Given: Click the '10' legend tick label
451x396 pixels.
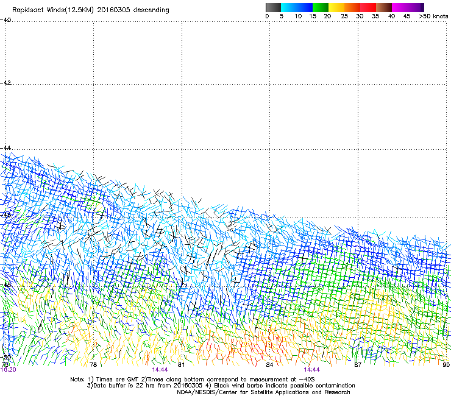Looking at the screenshot, I should pyautogui.click(x=298, y=16).
